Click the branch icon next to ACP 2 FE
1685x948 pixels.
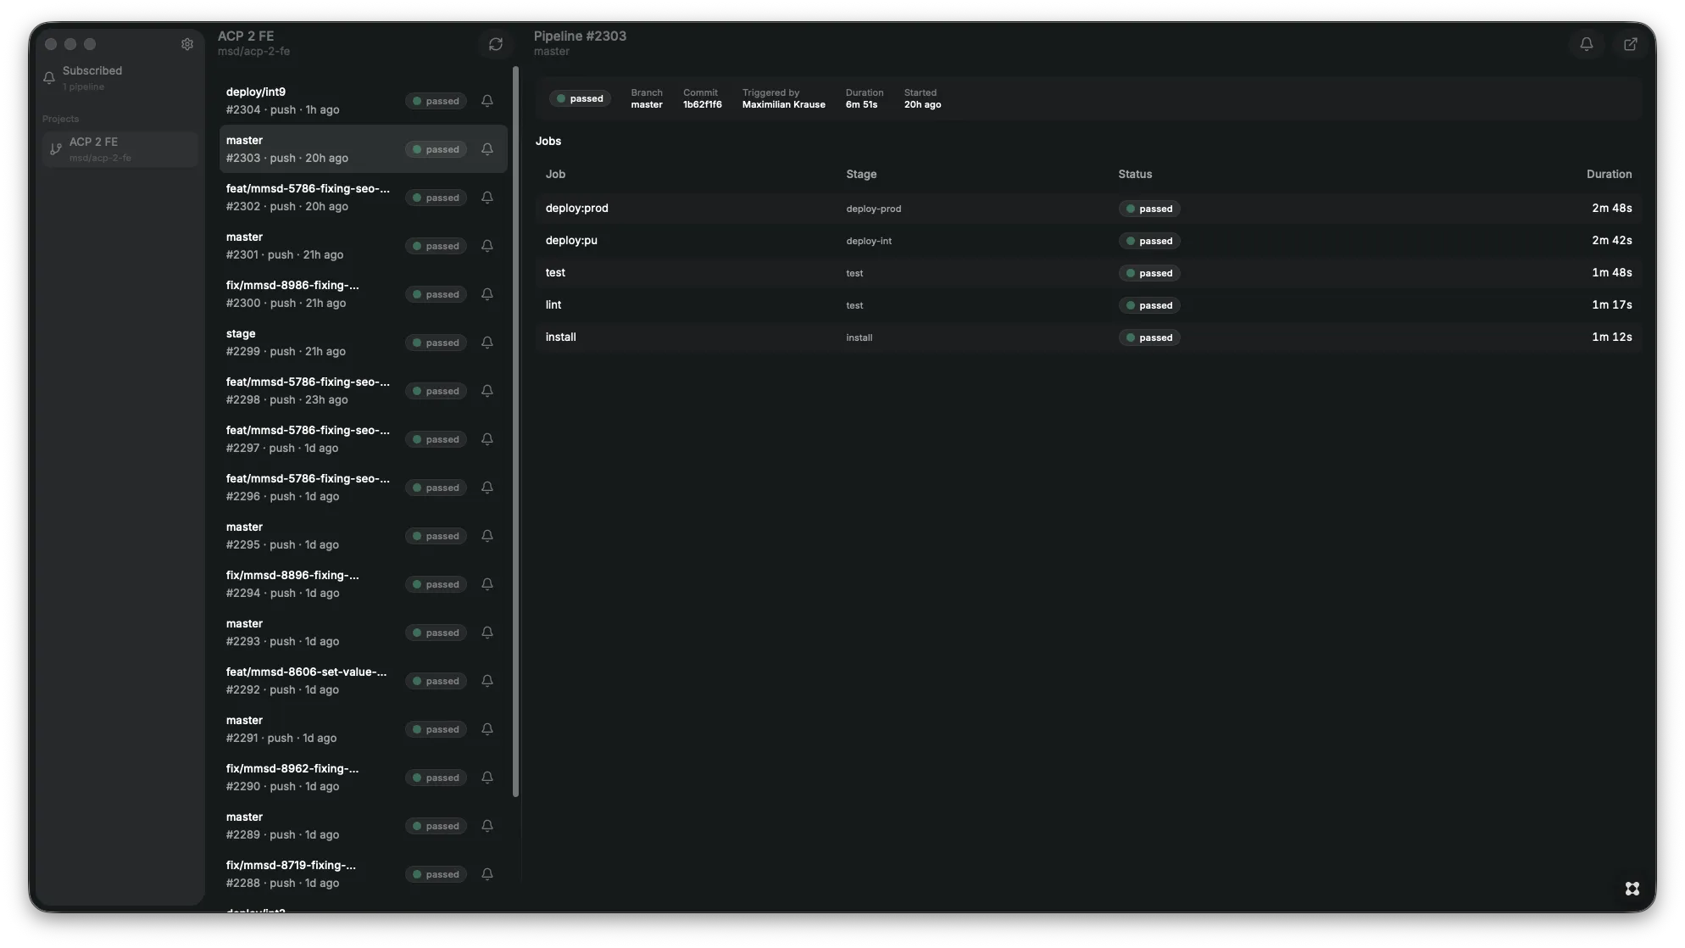(56, 149)
